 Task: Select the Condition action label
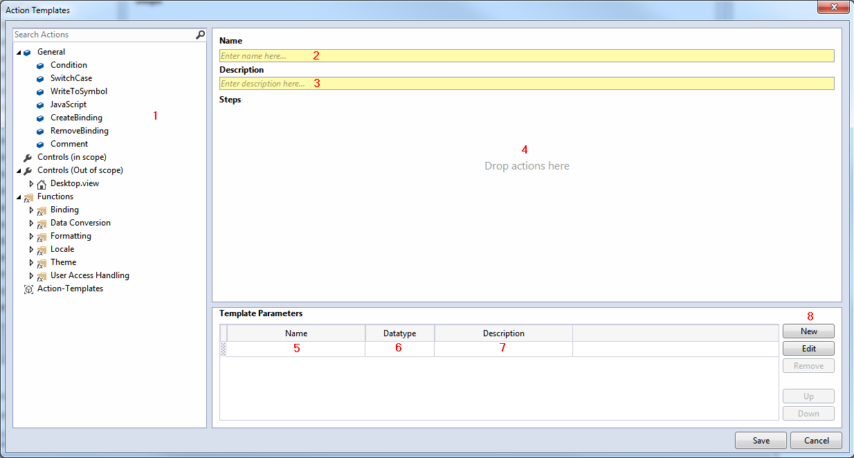(69, 65)
